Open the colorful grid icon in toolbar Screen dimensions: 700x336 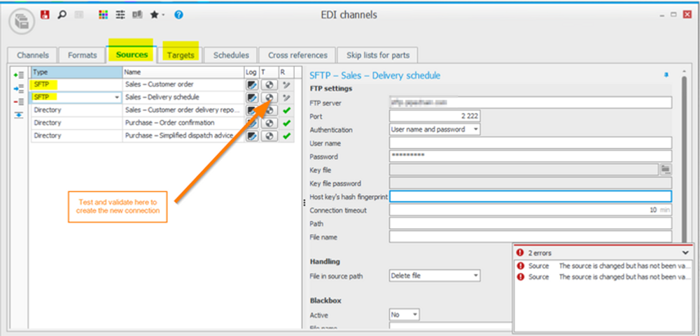(x=103, y=14)
